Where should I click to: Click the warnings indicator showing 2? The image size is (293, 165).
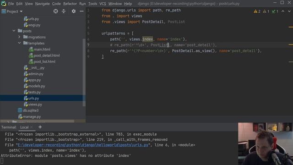257,11
